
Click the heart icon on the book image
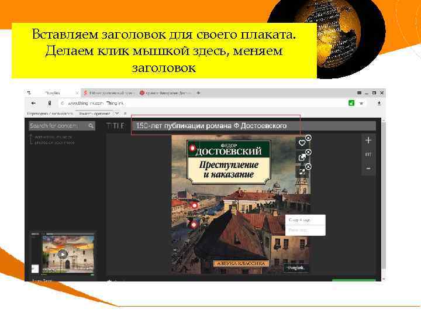coord(302,143)
